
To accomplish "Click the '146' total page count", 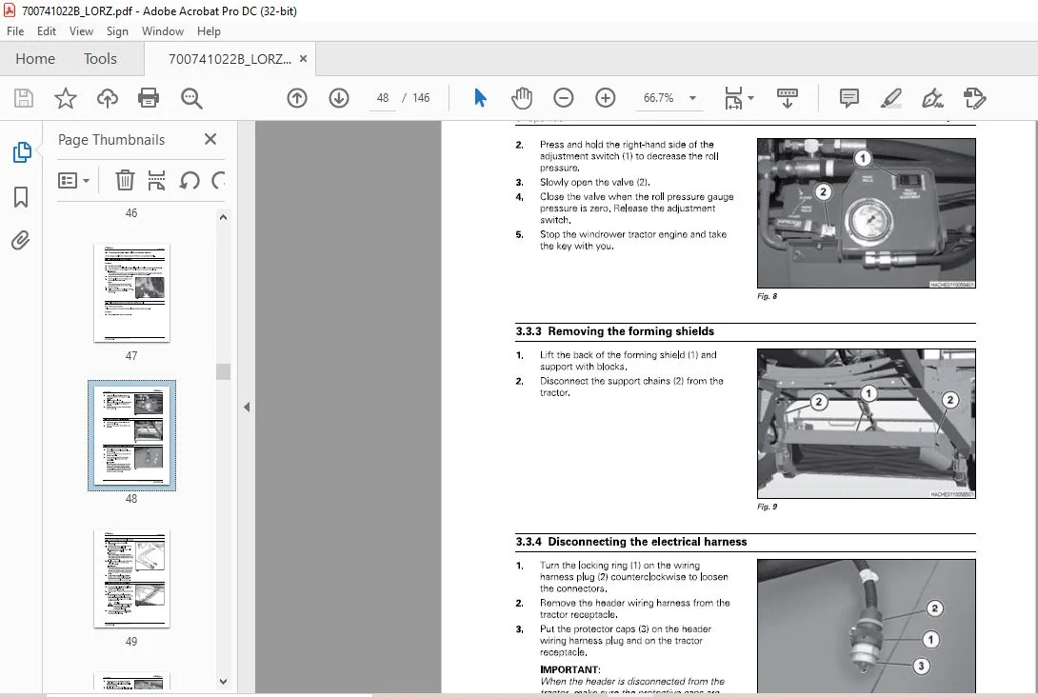I will (421, 98).
